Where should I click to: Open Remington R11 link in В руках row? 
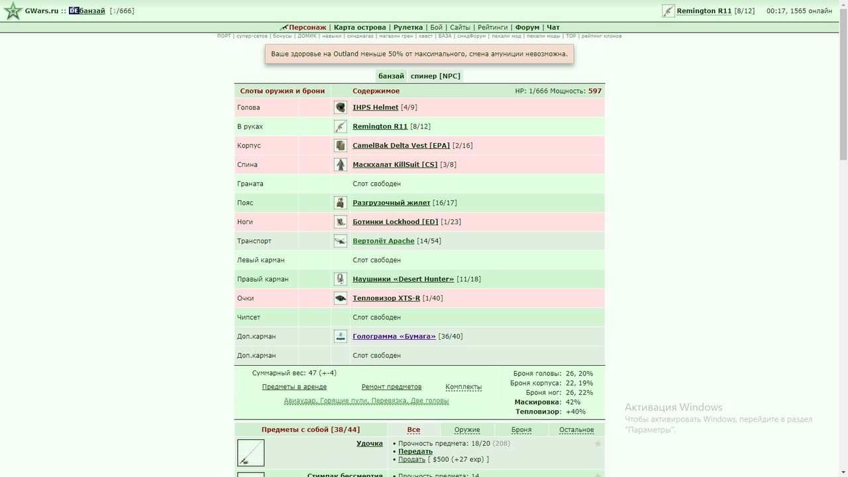click(380, 127)
